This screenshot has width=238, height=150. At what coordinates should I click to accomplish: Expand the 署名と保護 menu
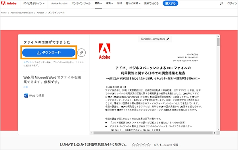tap(133, 3)
